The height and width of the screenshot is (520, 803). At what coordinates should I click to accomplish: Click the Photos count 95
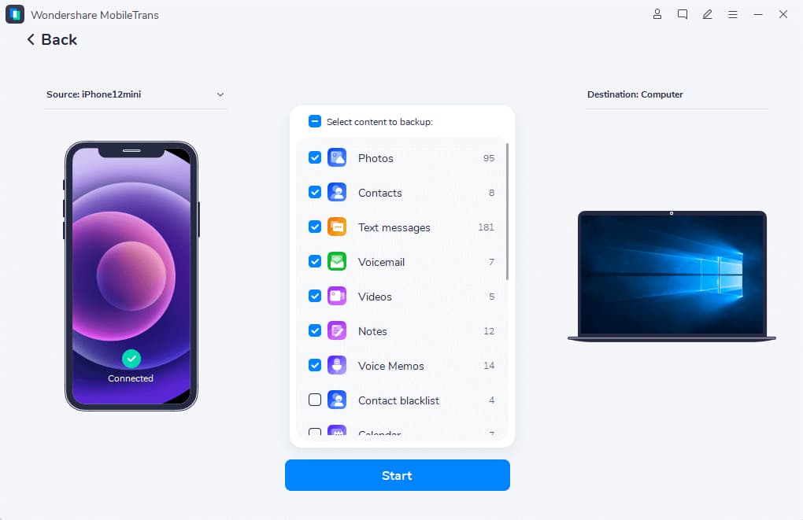[489, 158]
